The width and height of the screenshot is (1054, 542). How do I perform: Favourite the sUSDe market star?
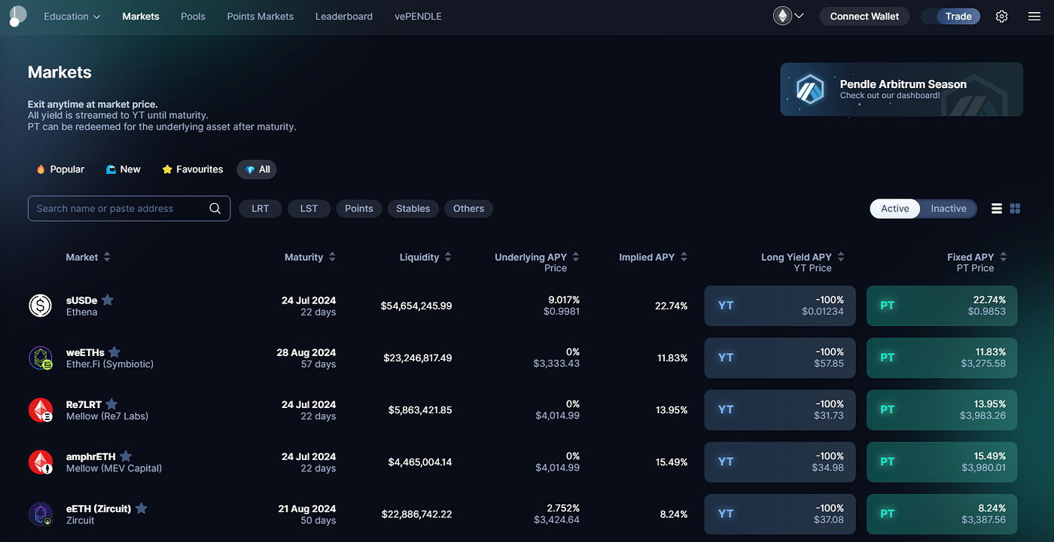click(108, 300)
